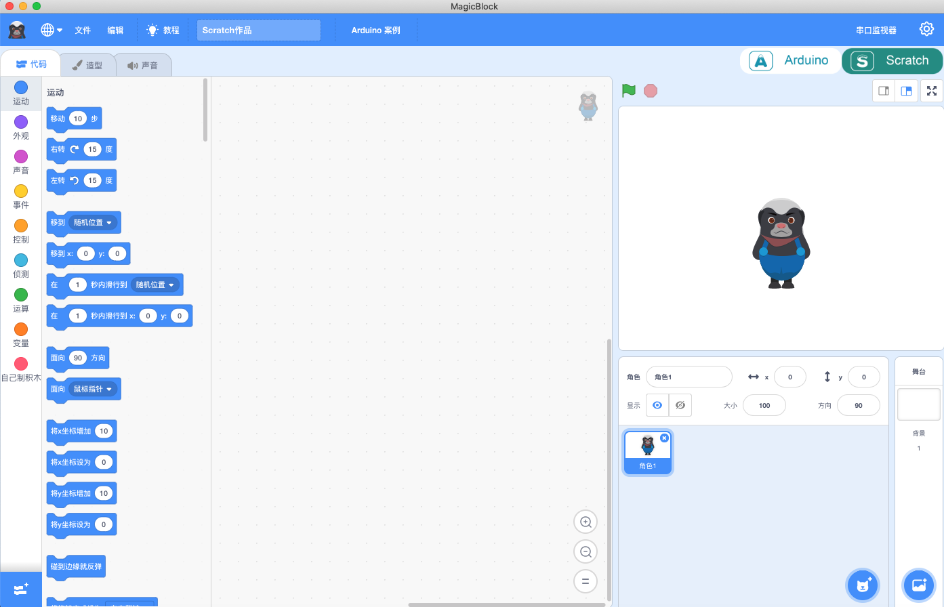This screenshot has width=944, height=607.
Task: Open Arduino 案例 examples
Action: click(x=376, y=30)
